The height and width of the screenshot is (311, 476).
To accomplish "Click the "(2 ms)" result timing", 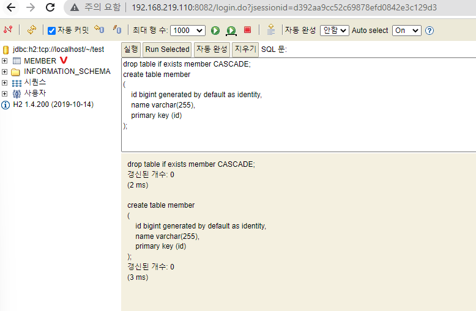I will click(x=138, y=185).
